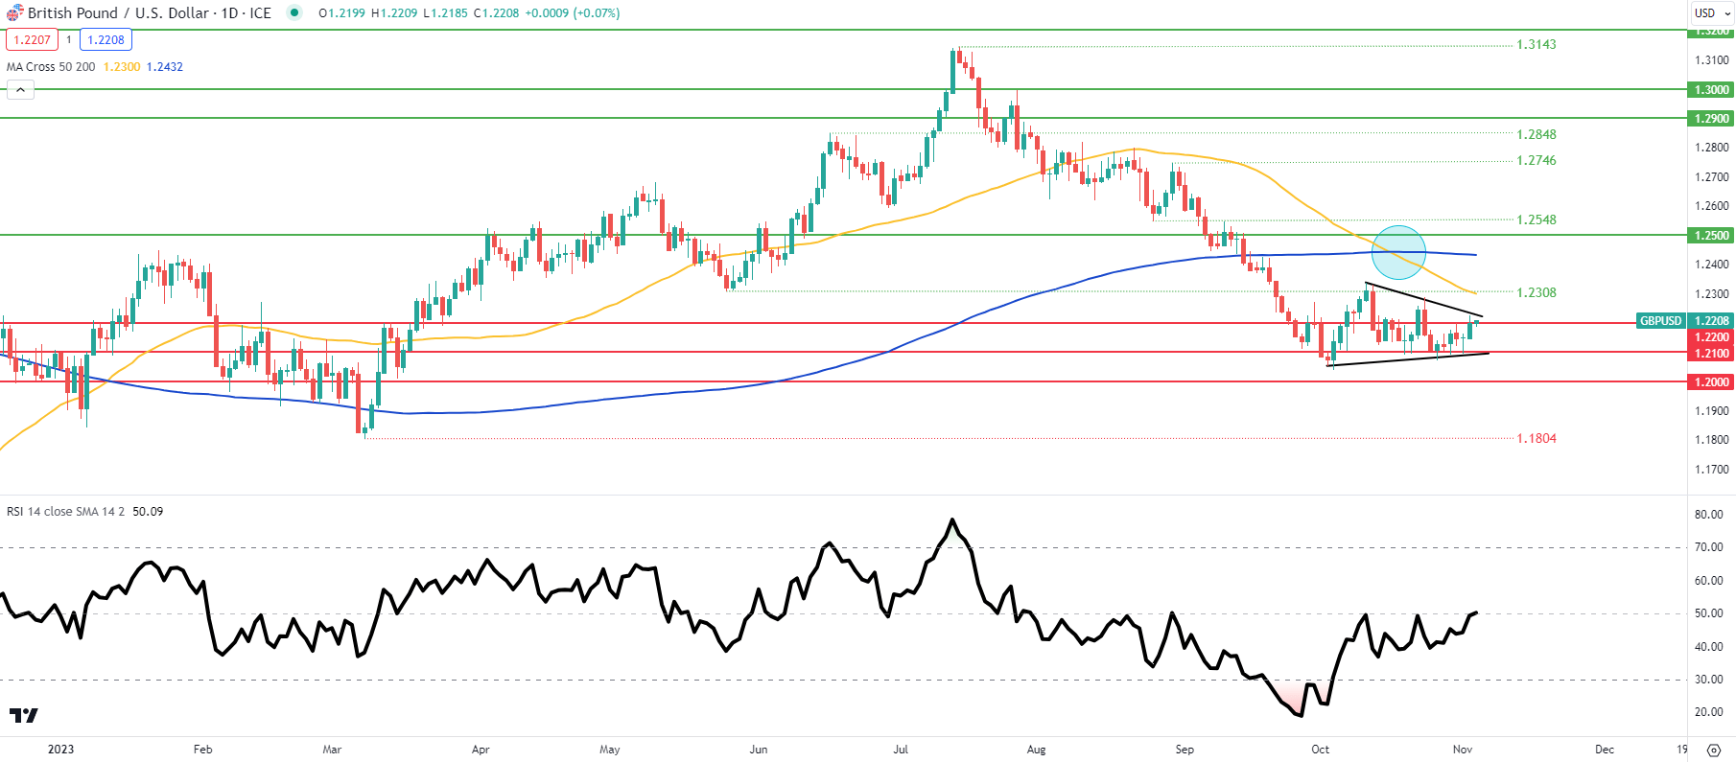Click the sell price 1.2207 button
This screenshot has width=1736, height=762.
tap(32, 39)
